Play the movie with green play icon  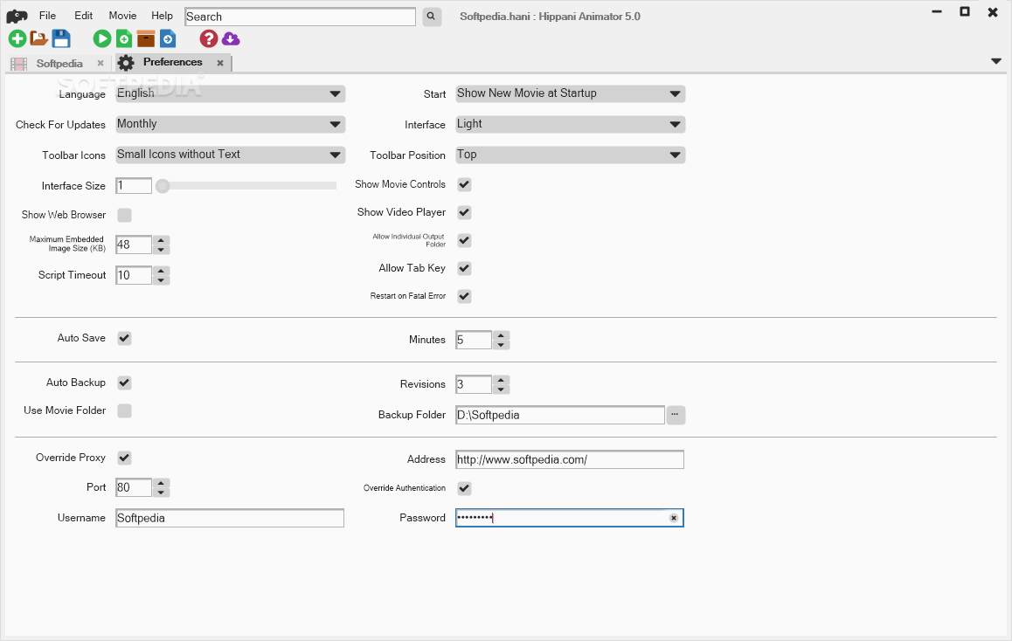tap(102, 38)
